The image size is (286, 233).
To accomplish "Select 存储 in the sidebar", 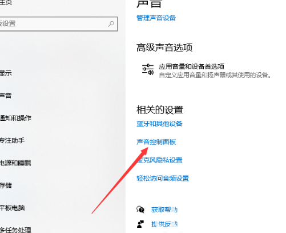I will pyautogui.click(x=6, y=185).
